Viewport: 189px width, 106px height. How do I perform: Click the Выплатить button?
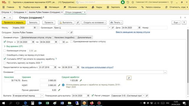click(x=66, y=22)
